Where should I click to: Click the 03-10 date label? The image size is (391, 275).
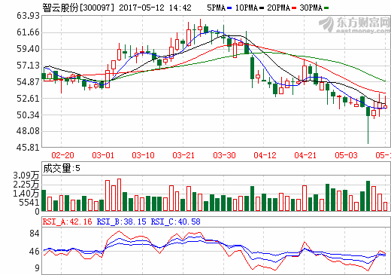pos(143,155)
